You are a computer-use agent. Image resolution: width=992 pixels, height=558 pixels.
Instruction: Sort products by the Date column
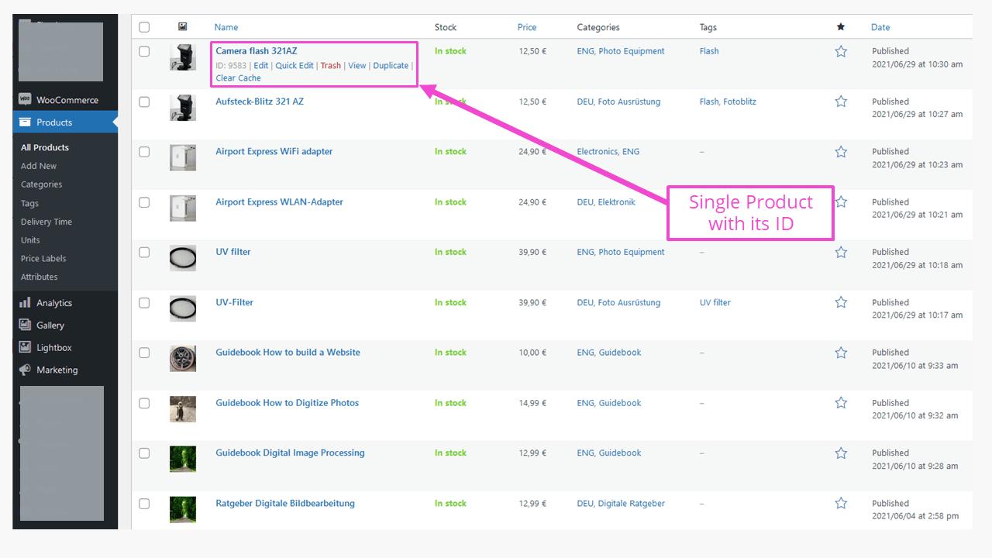(x=880, y=27)
